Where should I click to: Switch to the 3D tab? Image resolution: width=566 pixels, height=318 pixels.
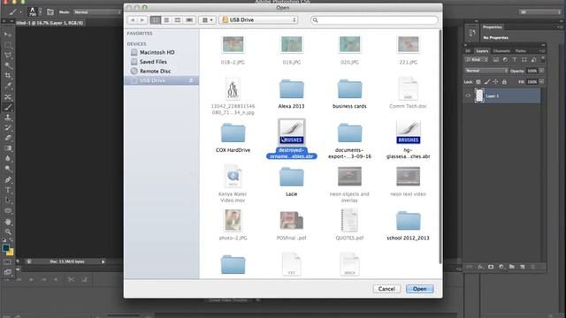pyautogui.click(x=468, y=51)
